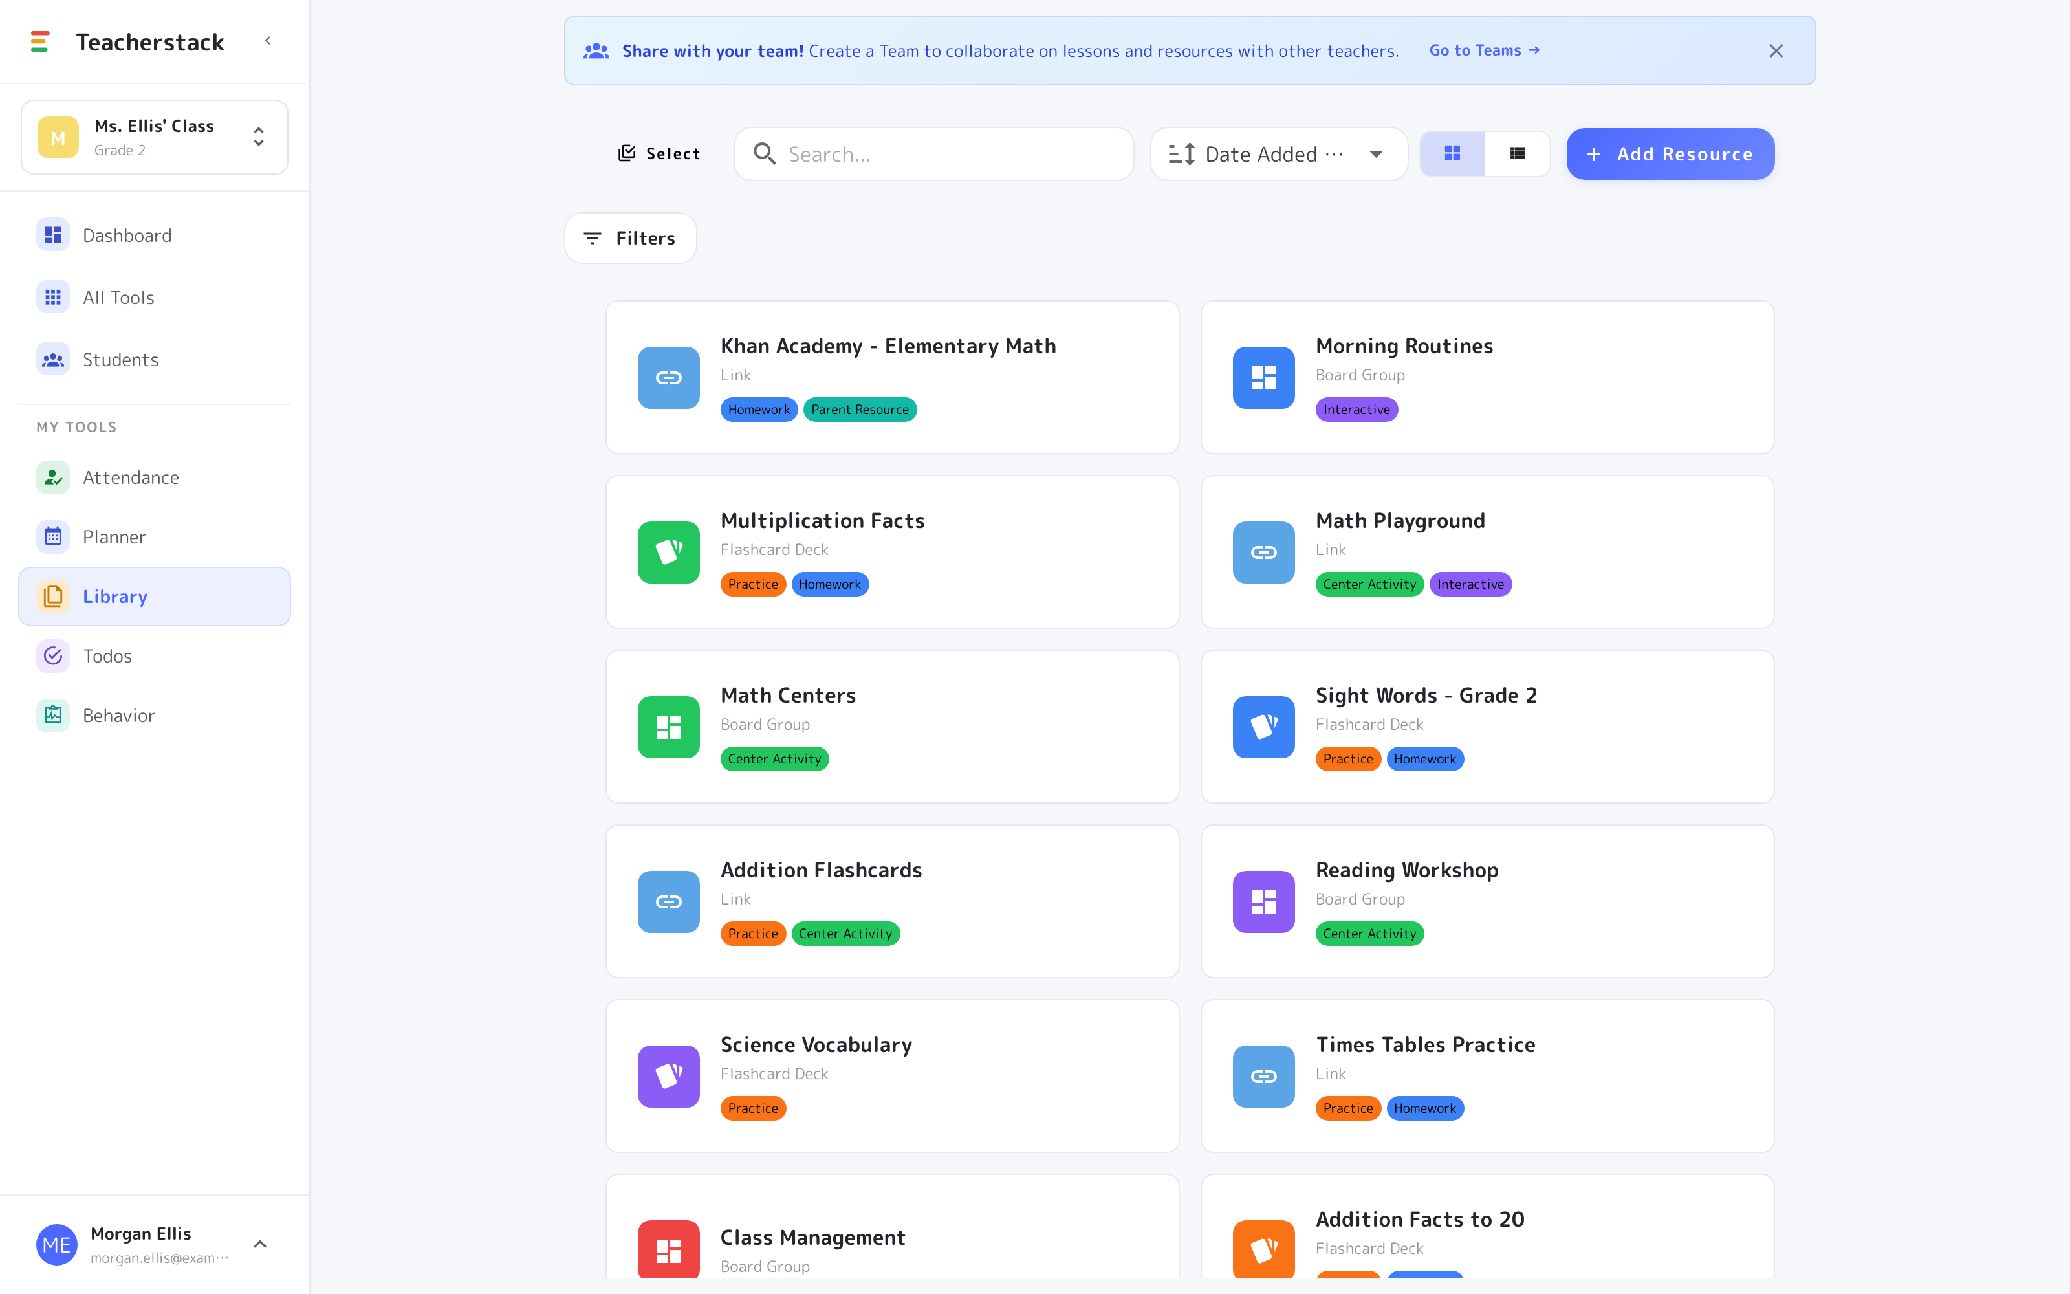Click the Homework tag on Sight Words

(x=1425, y=758)
